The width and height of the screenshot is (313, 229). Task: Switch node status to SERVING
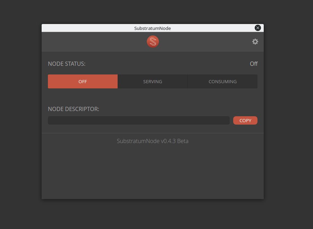(152, 81)
